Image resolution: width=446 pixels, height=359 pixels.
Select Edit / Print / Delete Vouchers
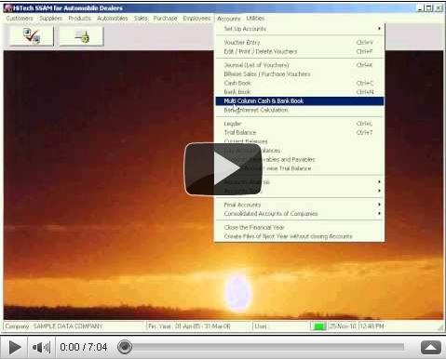click(300, 51)
